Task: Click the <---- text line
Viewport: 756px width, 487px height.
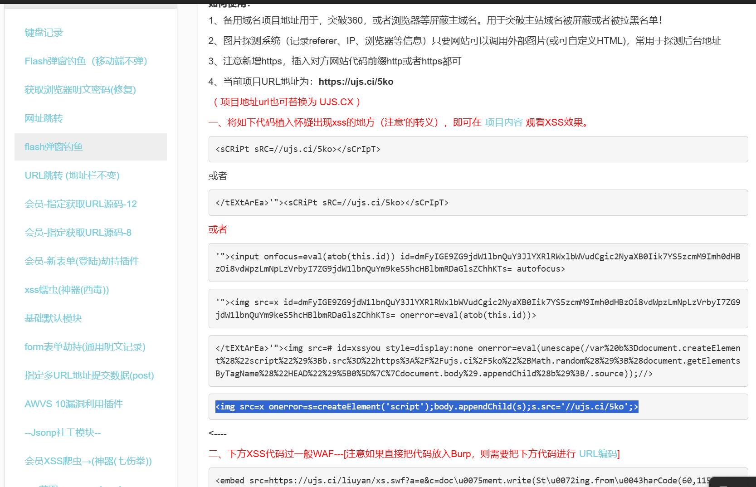Action: coord(218,433)
